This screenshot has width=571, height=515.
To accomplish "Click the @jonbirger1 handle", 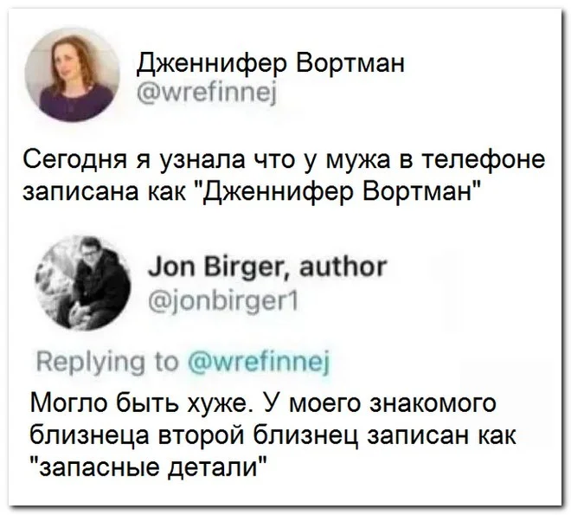I will tap(223, 302).
